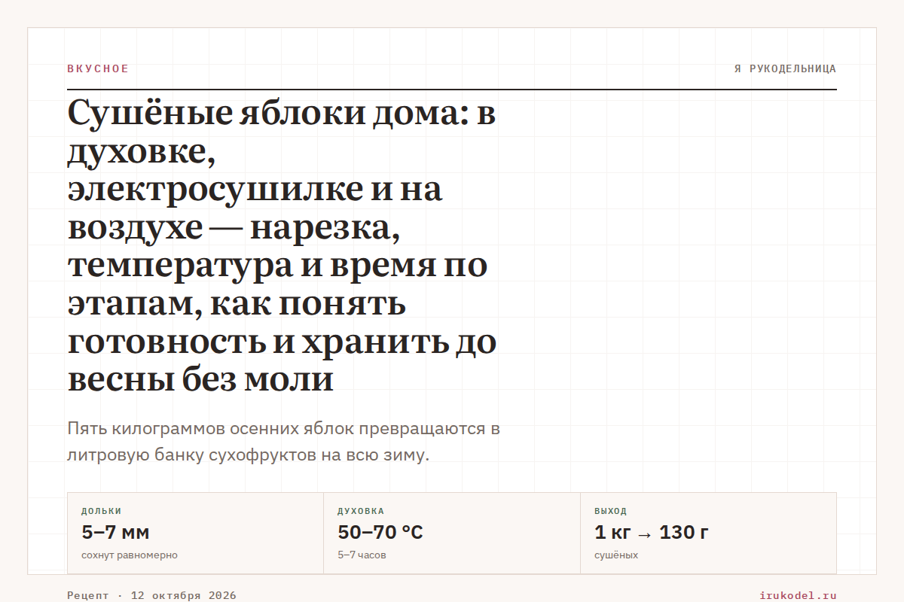The width and height of the screenshot is (904, 602).
Task: Select the 50–70 °C value
Action: [380, 533]
